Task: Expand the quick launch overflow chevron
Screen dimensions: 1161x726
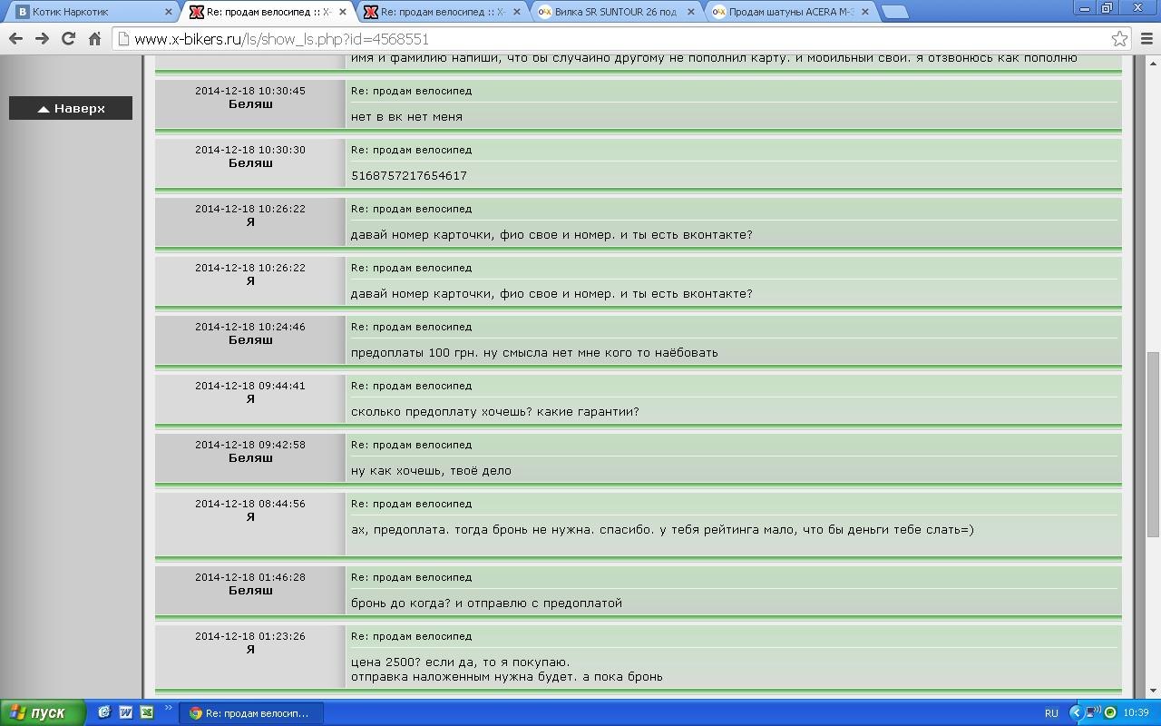Action: click(168, 709)
